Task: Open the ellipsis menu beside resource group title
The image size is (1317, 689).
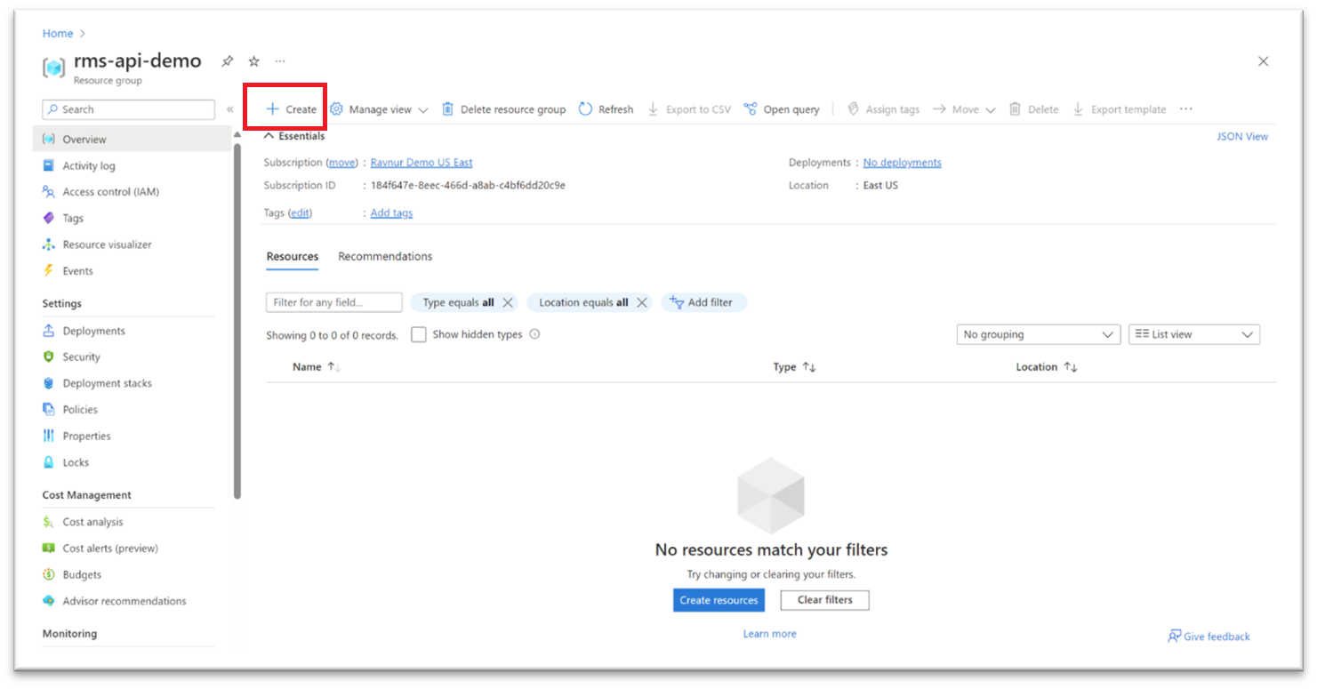Action: pos(280,61)
